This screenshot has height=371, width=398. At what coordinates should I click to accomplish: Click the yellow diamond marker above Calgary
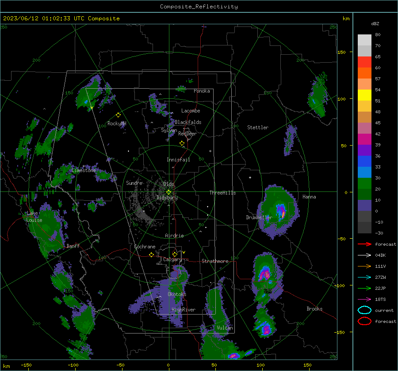coord(175,254)
